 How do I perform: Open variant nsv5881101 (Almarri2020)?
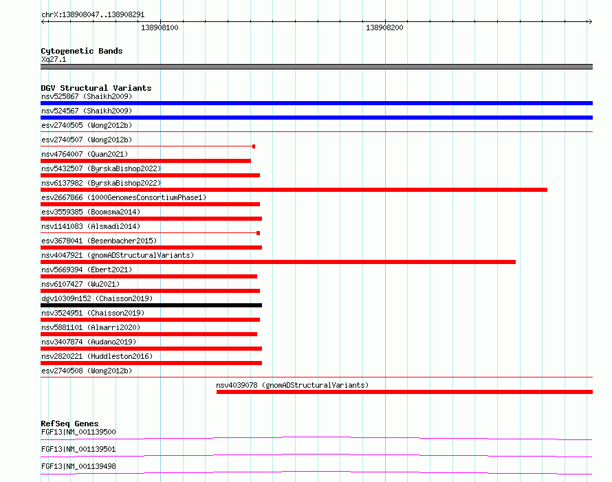point(91,327)
